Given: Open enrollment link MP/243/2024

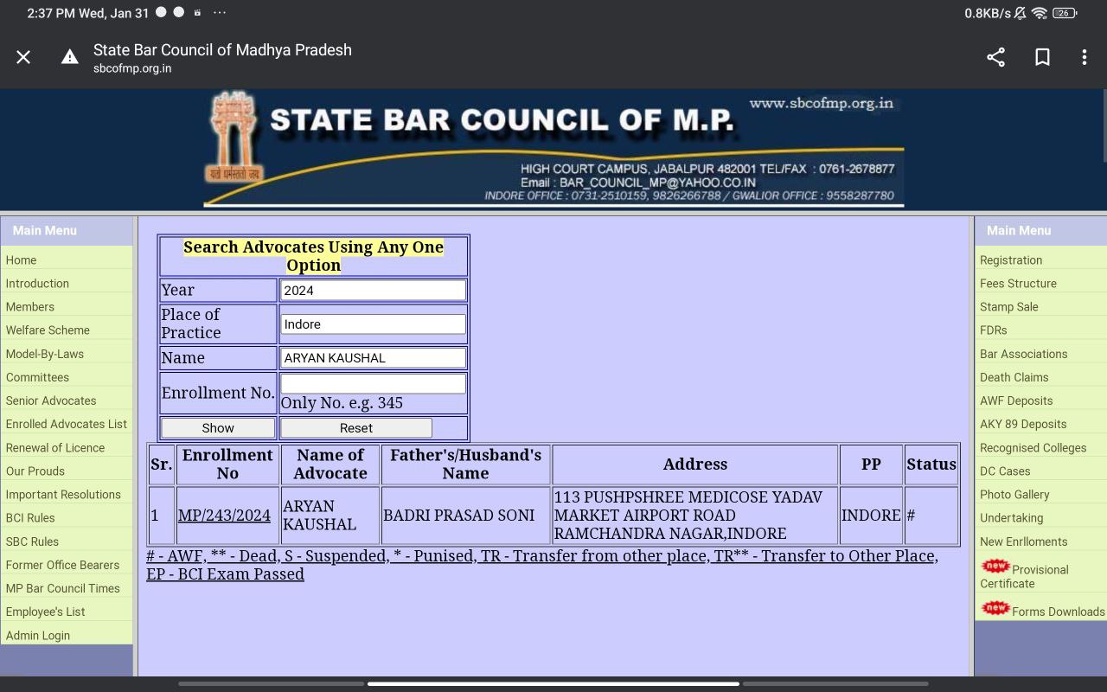Looking at the screenshot, I should pos(224,516).
